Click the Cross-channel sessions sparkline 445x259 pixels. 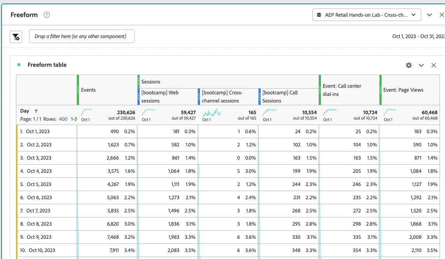point(212,113)
